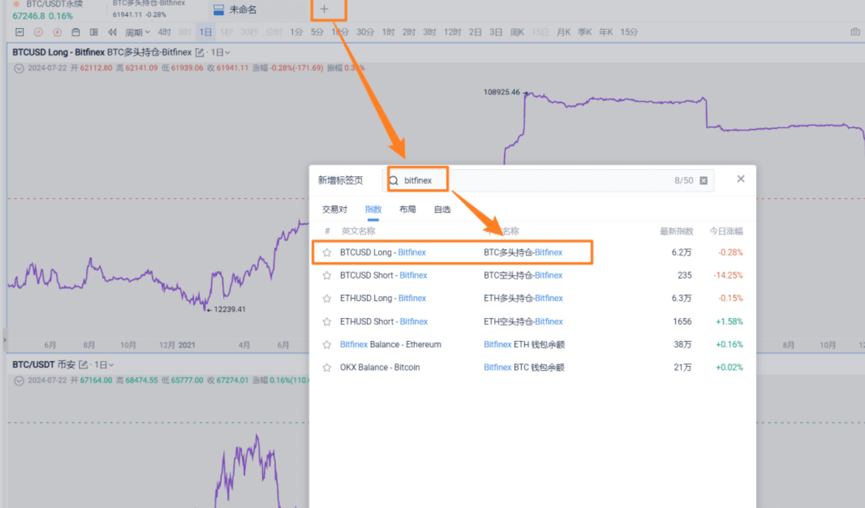Set timeframe to 季K
Viewport: 865px width, 508px height.
pos(585,32)
